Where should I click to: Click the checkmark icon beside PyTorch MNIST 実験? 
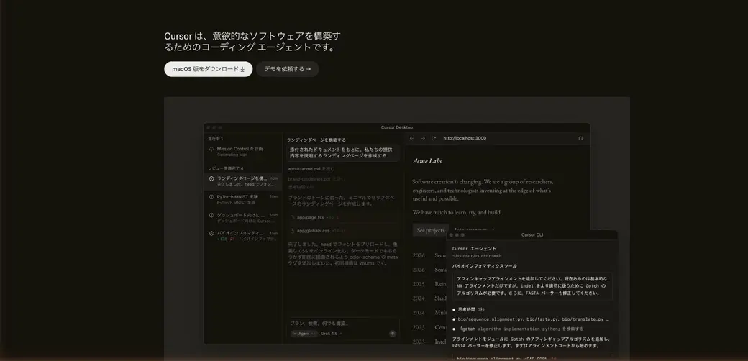tap(211, 196)
